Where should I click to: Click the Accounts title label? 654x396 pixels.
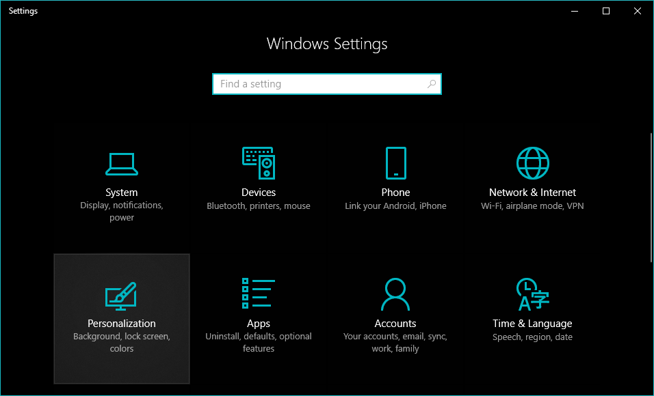tap(395, 324)
